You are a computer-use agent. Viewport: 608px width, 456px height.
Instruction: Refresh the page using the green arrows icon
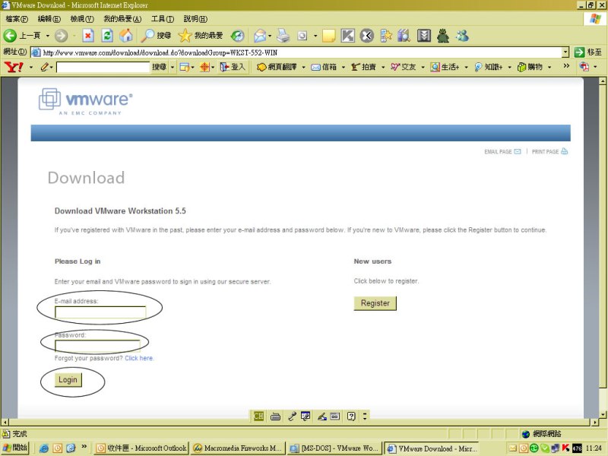(x=107, y=36)
